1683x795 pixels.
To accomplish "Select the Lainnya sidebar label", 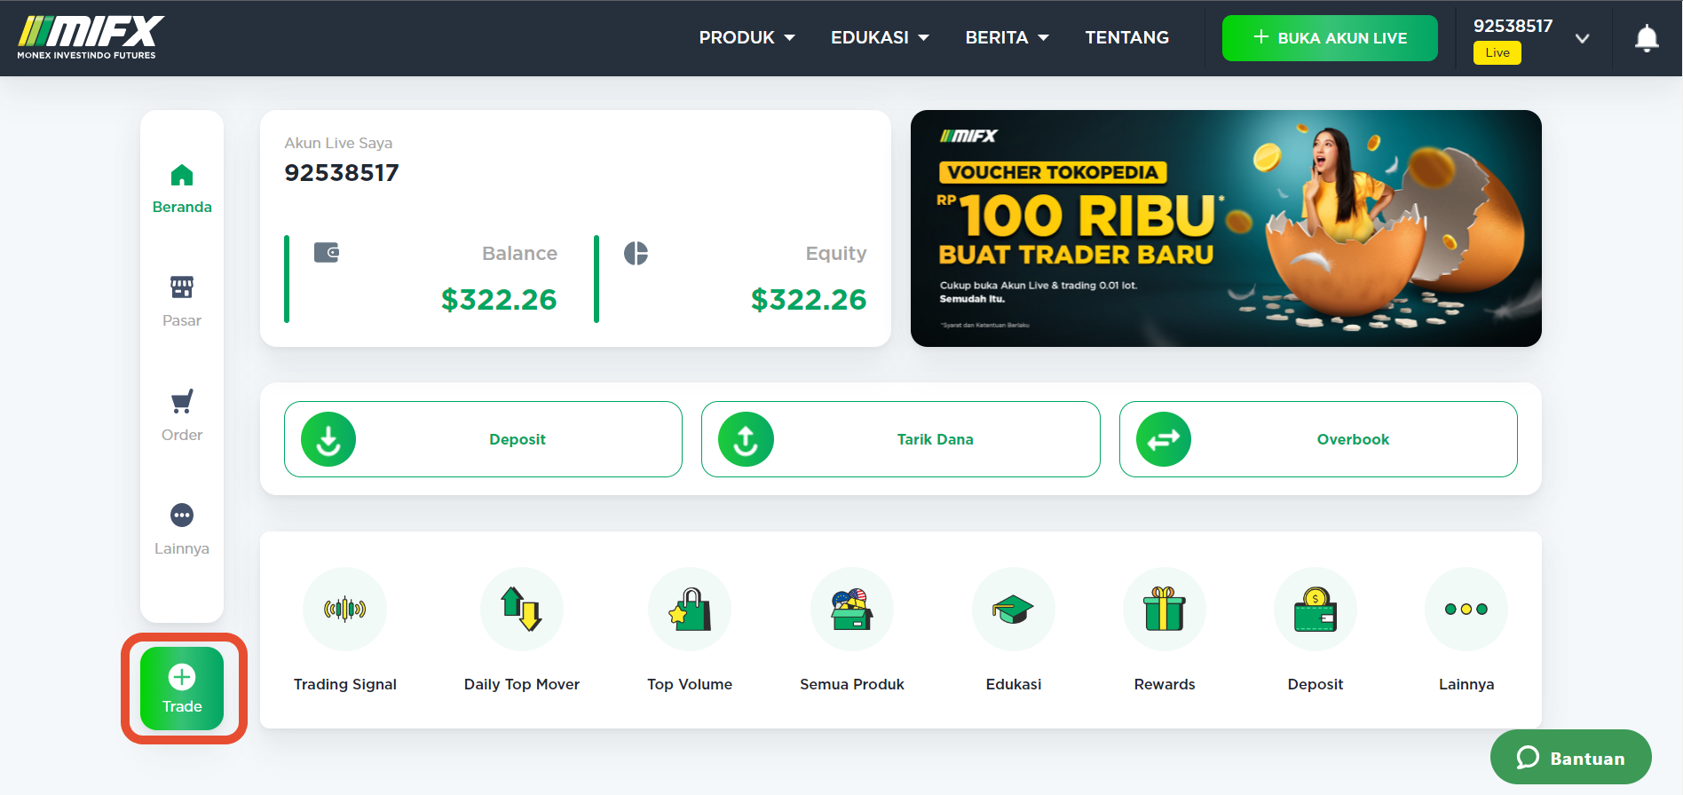I will click(x=182, y=548).
